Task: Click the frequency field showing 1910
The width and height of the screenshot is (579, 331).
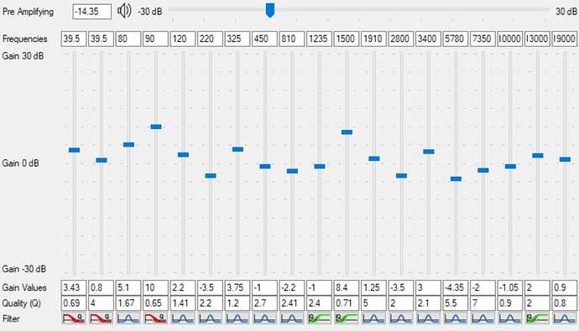Action: coord(373,39)
